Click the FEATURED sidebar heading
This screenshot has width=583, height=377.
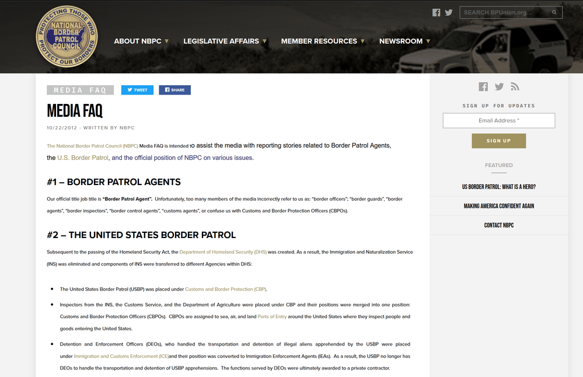(x=498, y=165)
